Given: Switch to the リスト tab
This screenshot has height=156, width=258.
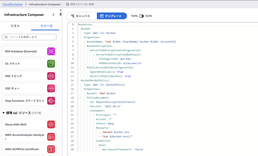Looking at the screenshot, I should [x=15, y=26].
